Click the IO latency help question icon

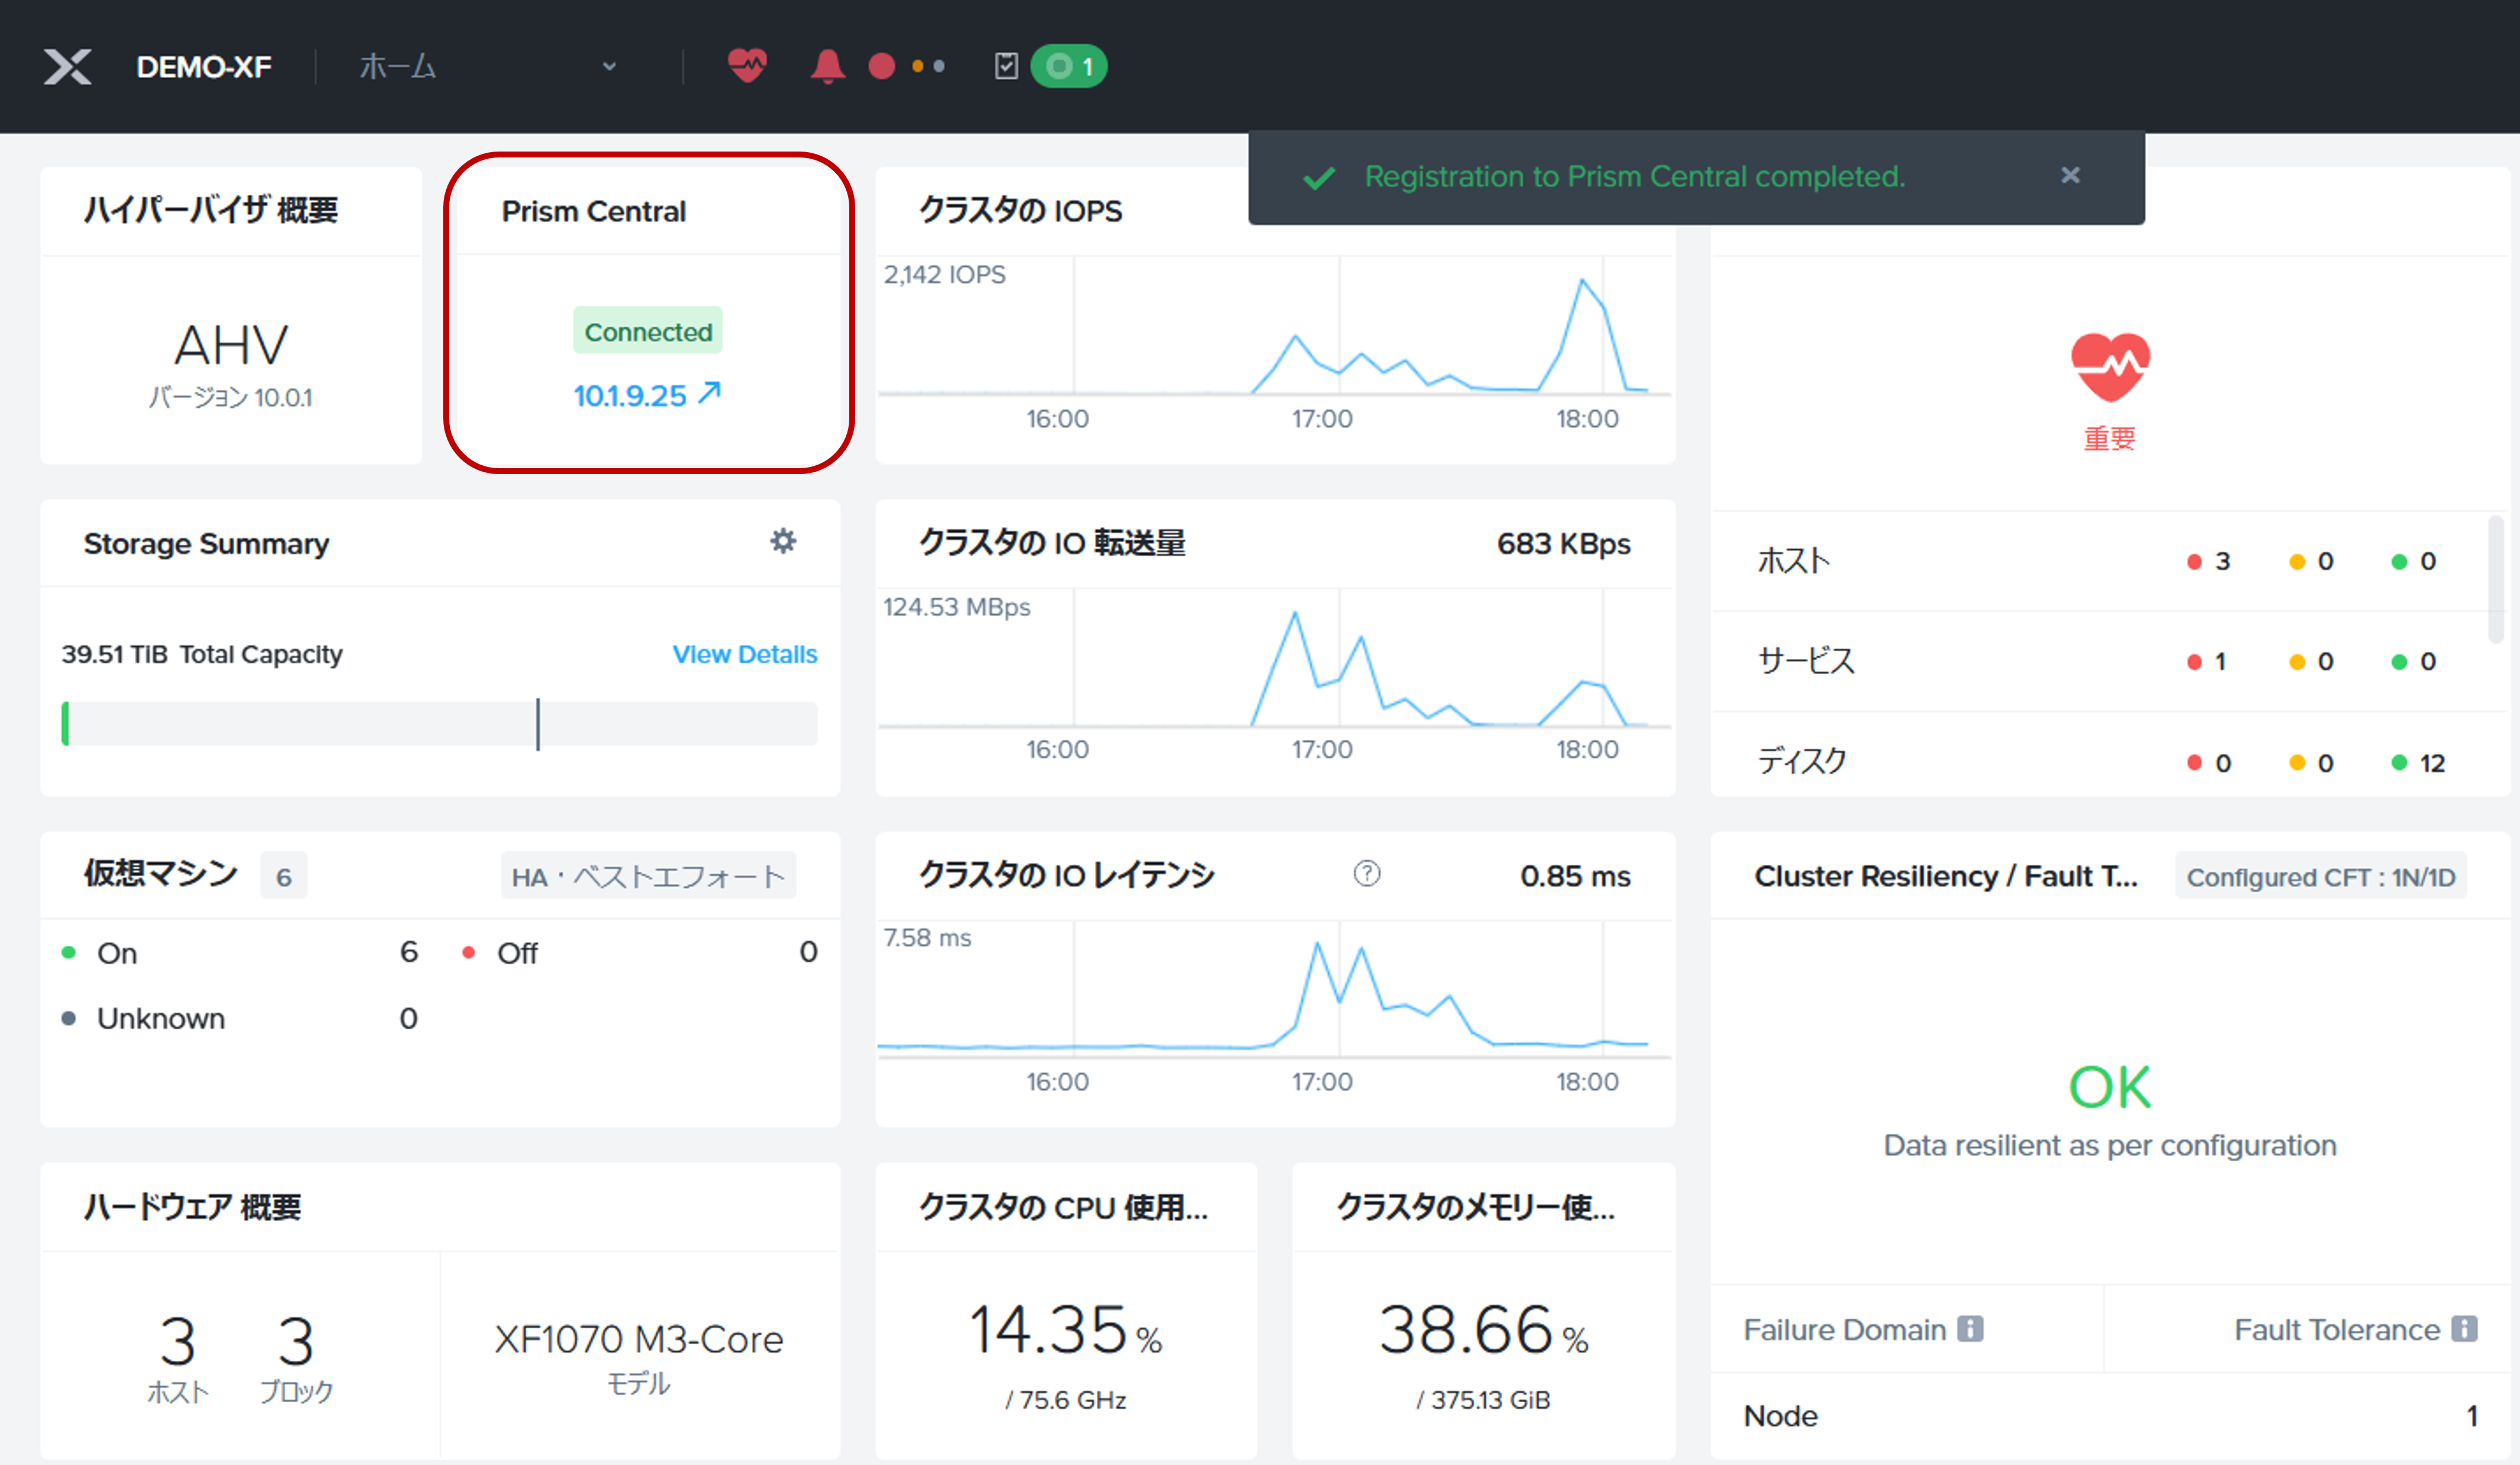coord(1367,874)
